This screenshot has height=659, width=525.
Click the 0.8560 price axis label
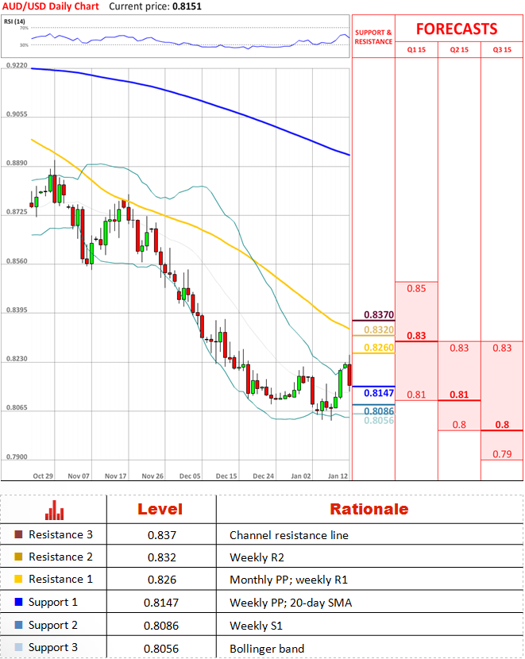[17, 261]
